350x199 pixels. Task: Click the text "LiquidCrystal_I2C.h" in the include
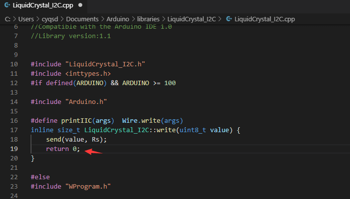(105, 64)
